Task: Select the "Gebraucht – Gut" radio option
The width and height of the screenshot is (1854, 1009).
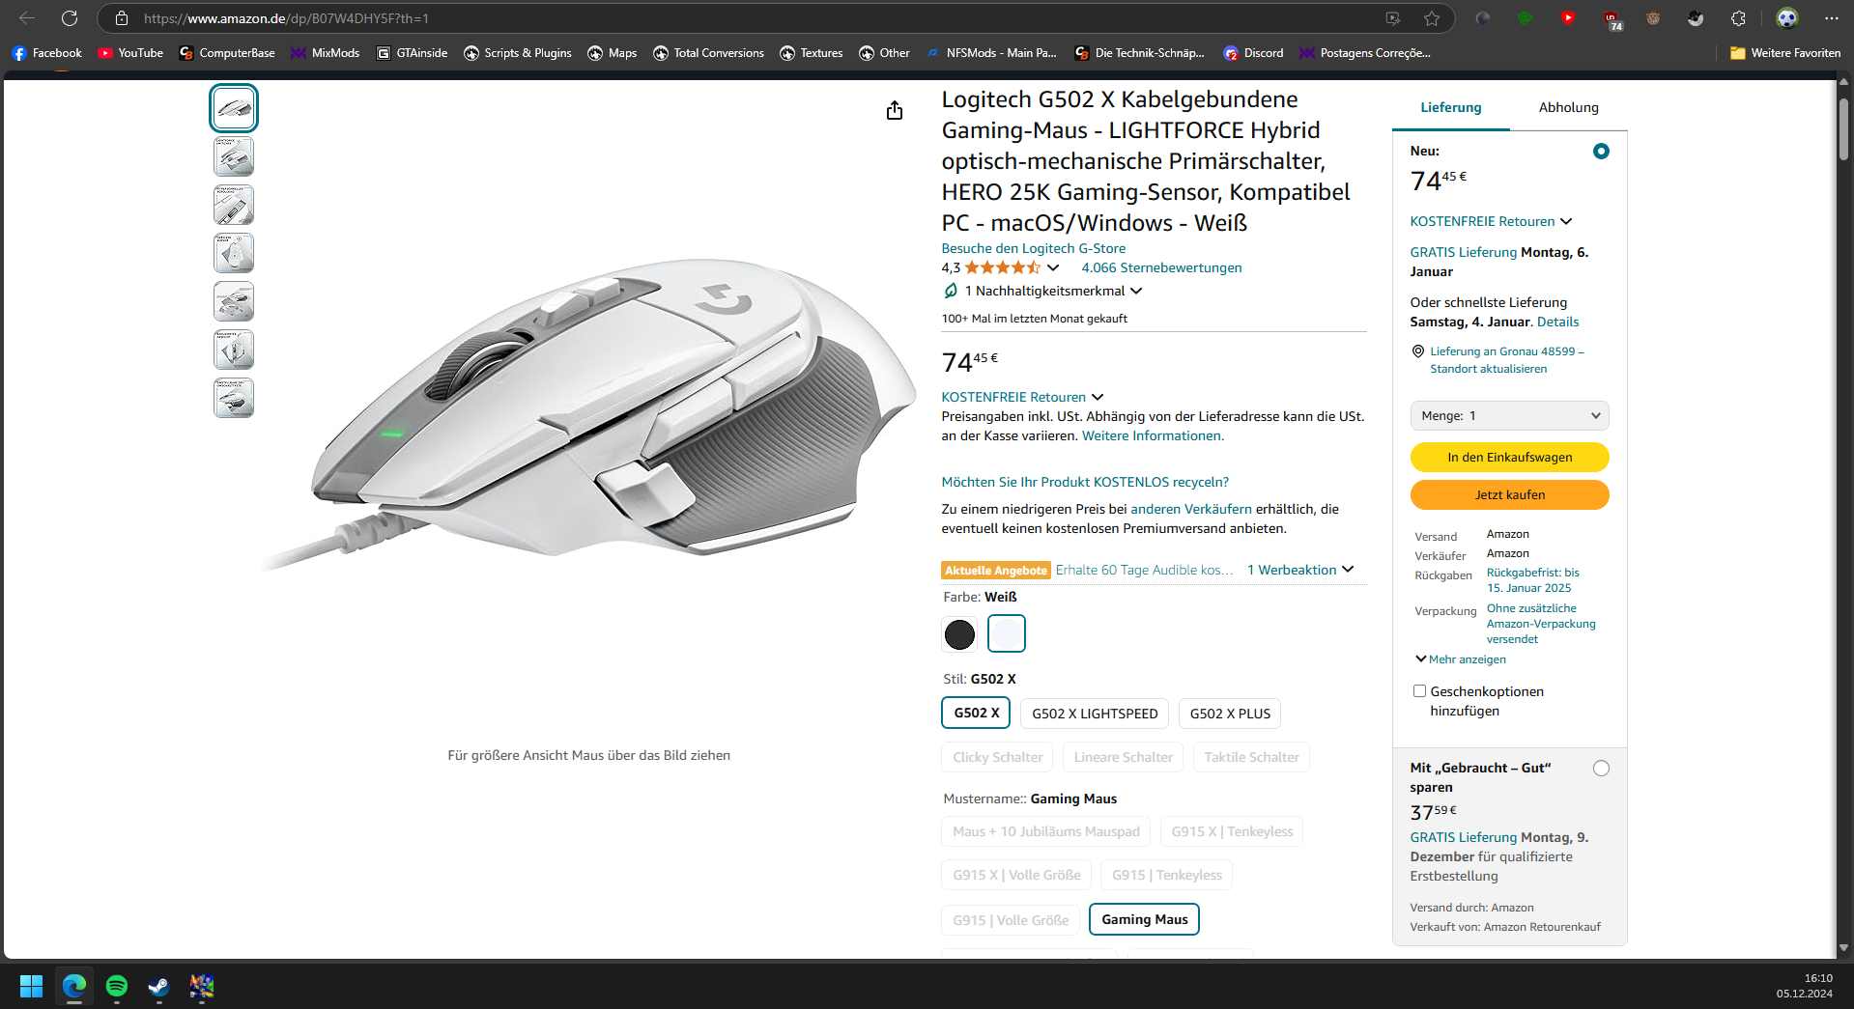Action: coord(1601,769)
